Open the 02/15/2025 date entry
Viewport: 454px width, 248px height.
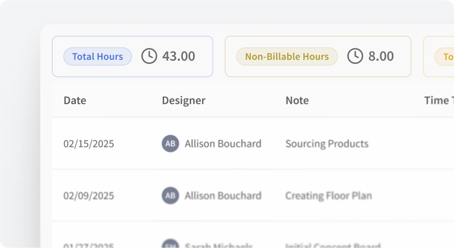coord(89,144)
